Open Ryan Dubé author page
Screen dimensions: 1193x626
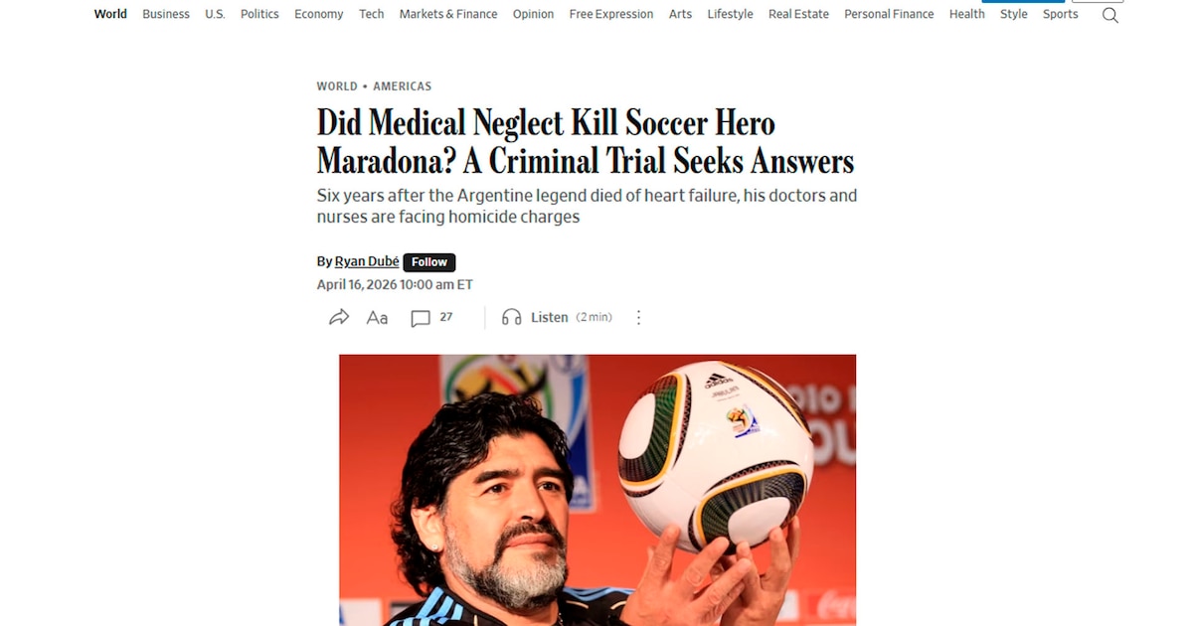(367, 261)
